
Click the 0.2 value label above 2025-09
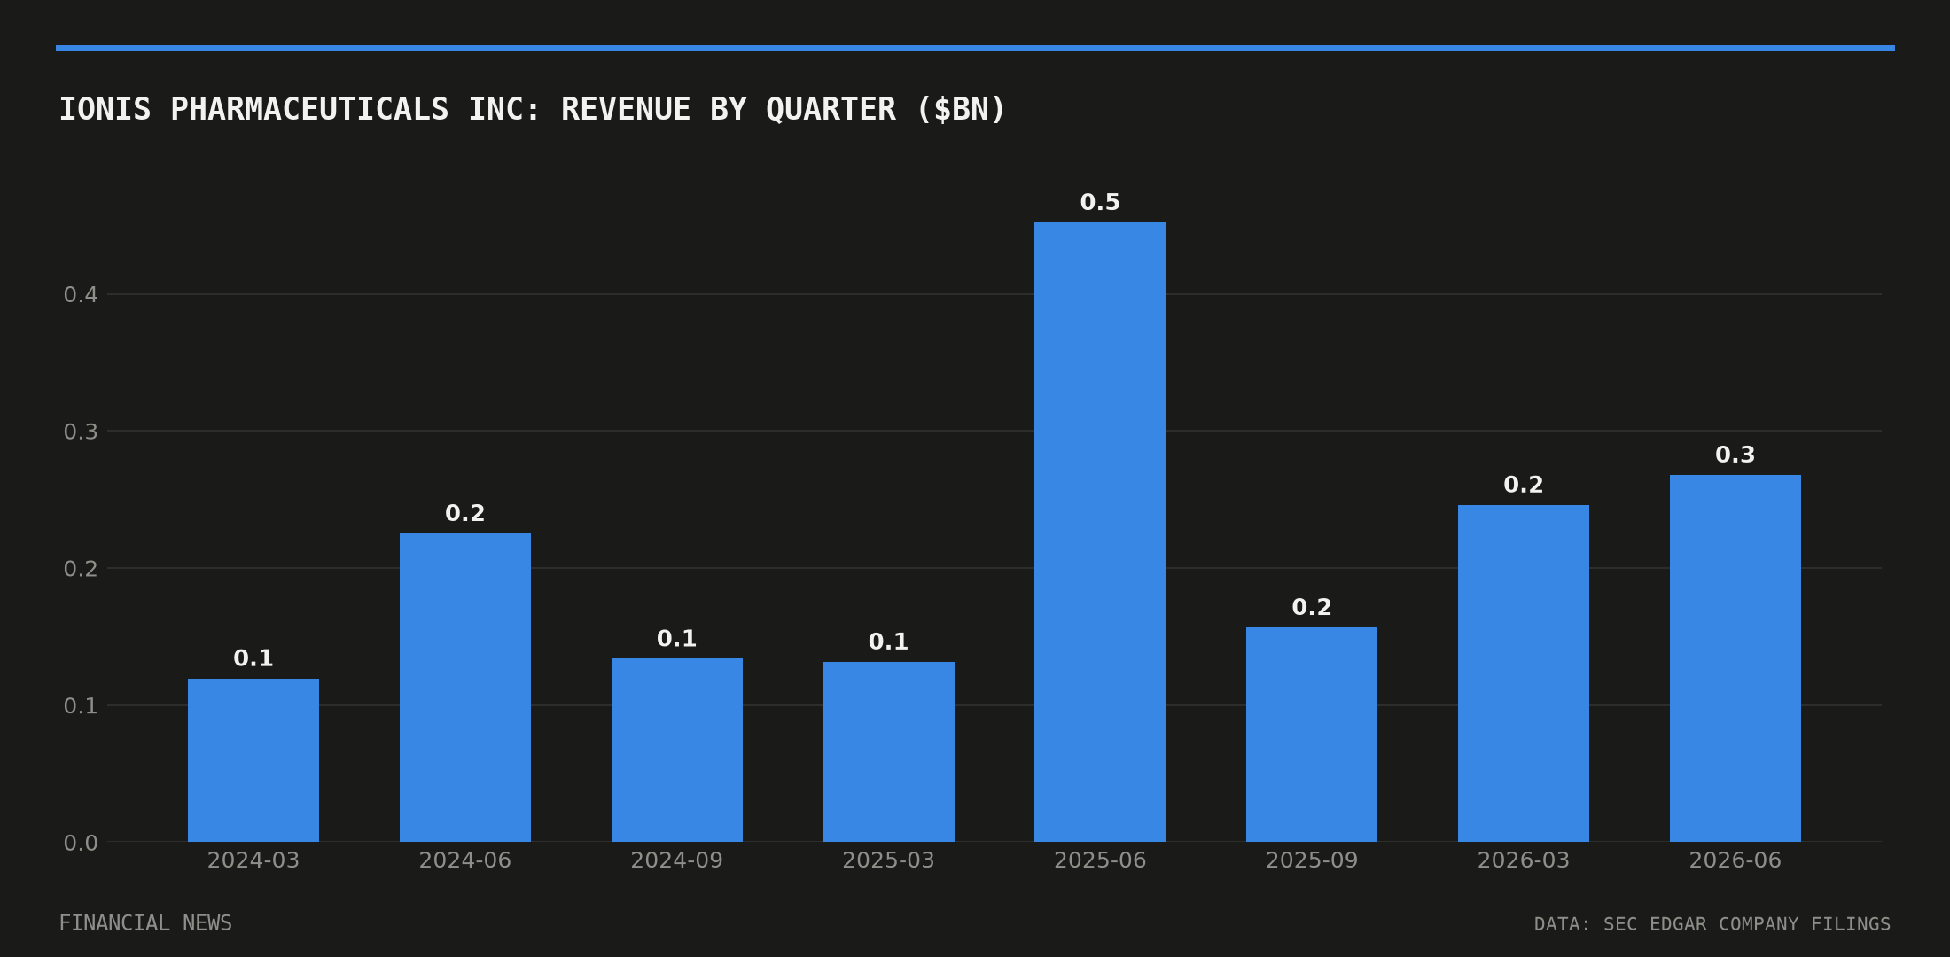click(x=1312, y=608)
